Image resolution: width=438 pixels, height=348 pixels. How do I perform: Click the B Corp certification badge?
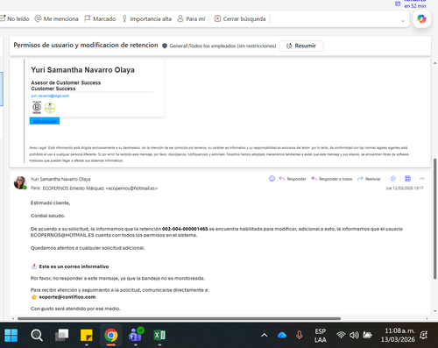(x=37, y=107)
